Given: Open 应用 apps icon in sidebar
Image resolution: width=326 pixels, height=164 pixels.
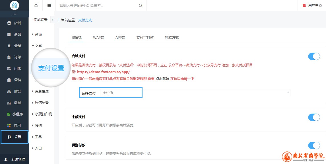Looking at the screenshot, I should [9, 126].
